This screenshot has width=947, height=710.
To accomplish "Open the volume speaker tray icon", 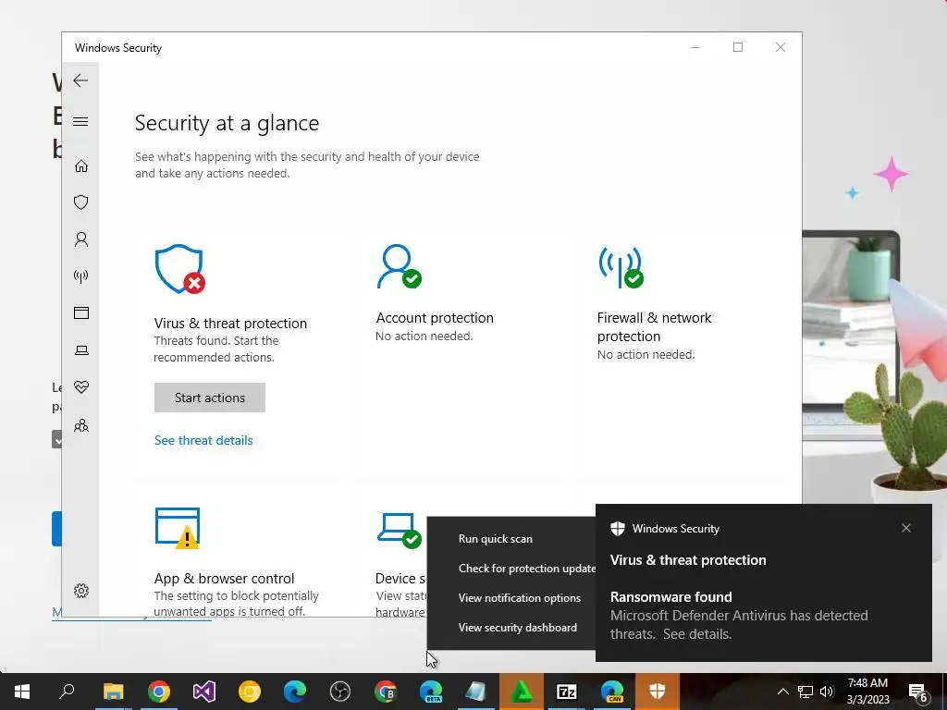I will pos(827,692).
